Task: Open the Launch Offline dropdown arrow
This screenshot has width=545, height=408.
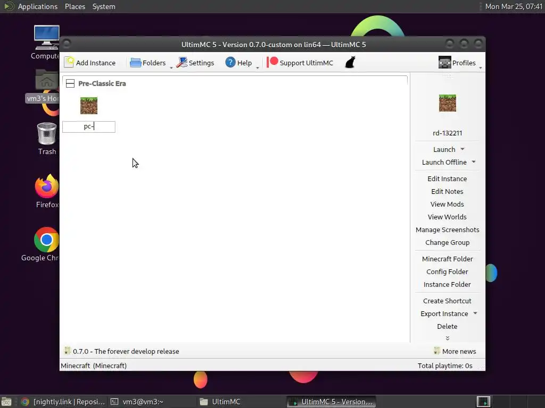Action: click(x=474, y=162)
